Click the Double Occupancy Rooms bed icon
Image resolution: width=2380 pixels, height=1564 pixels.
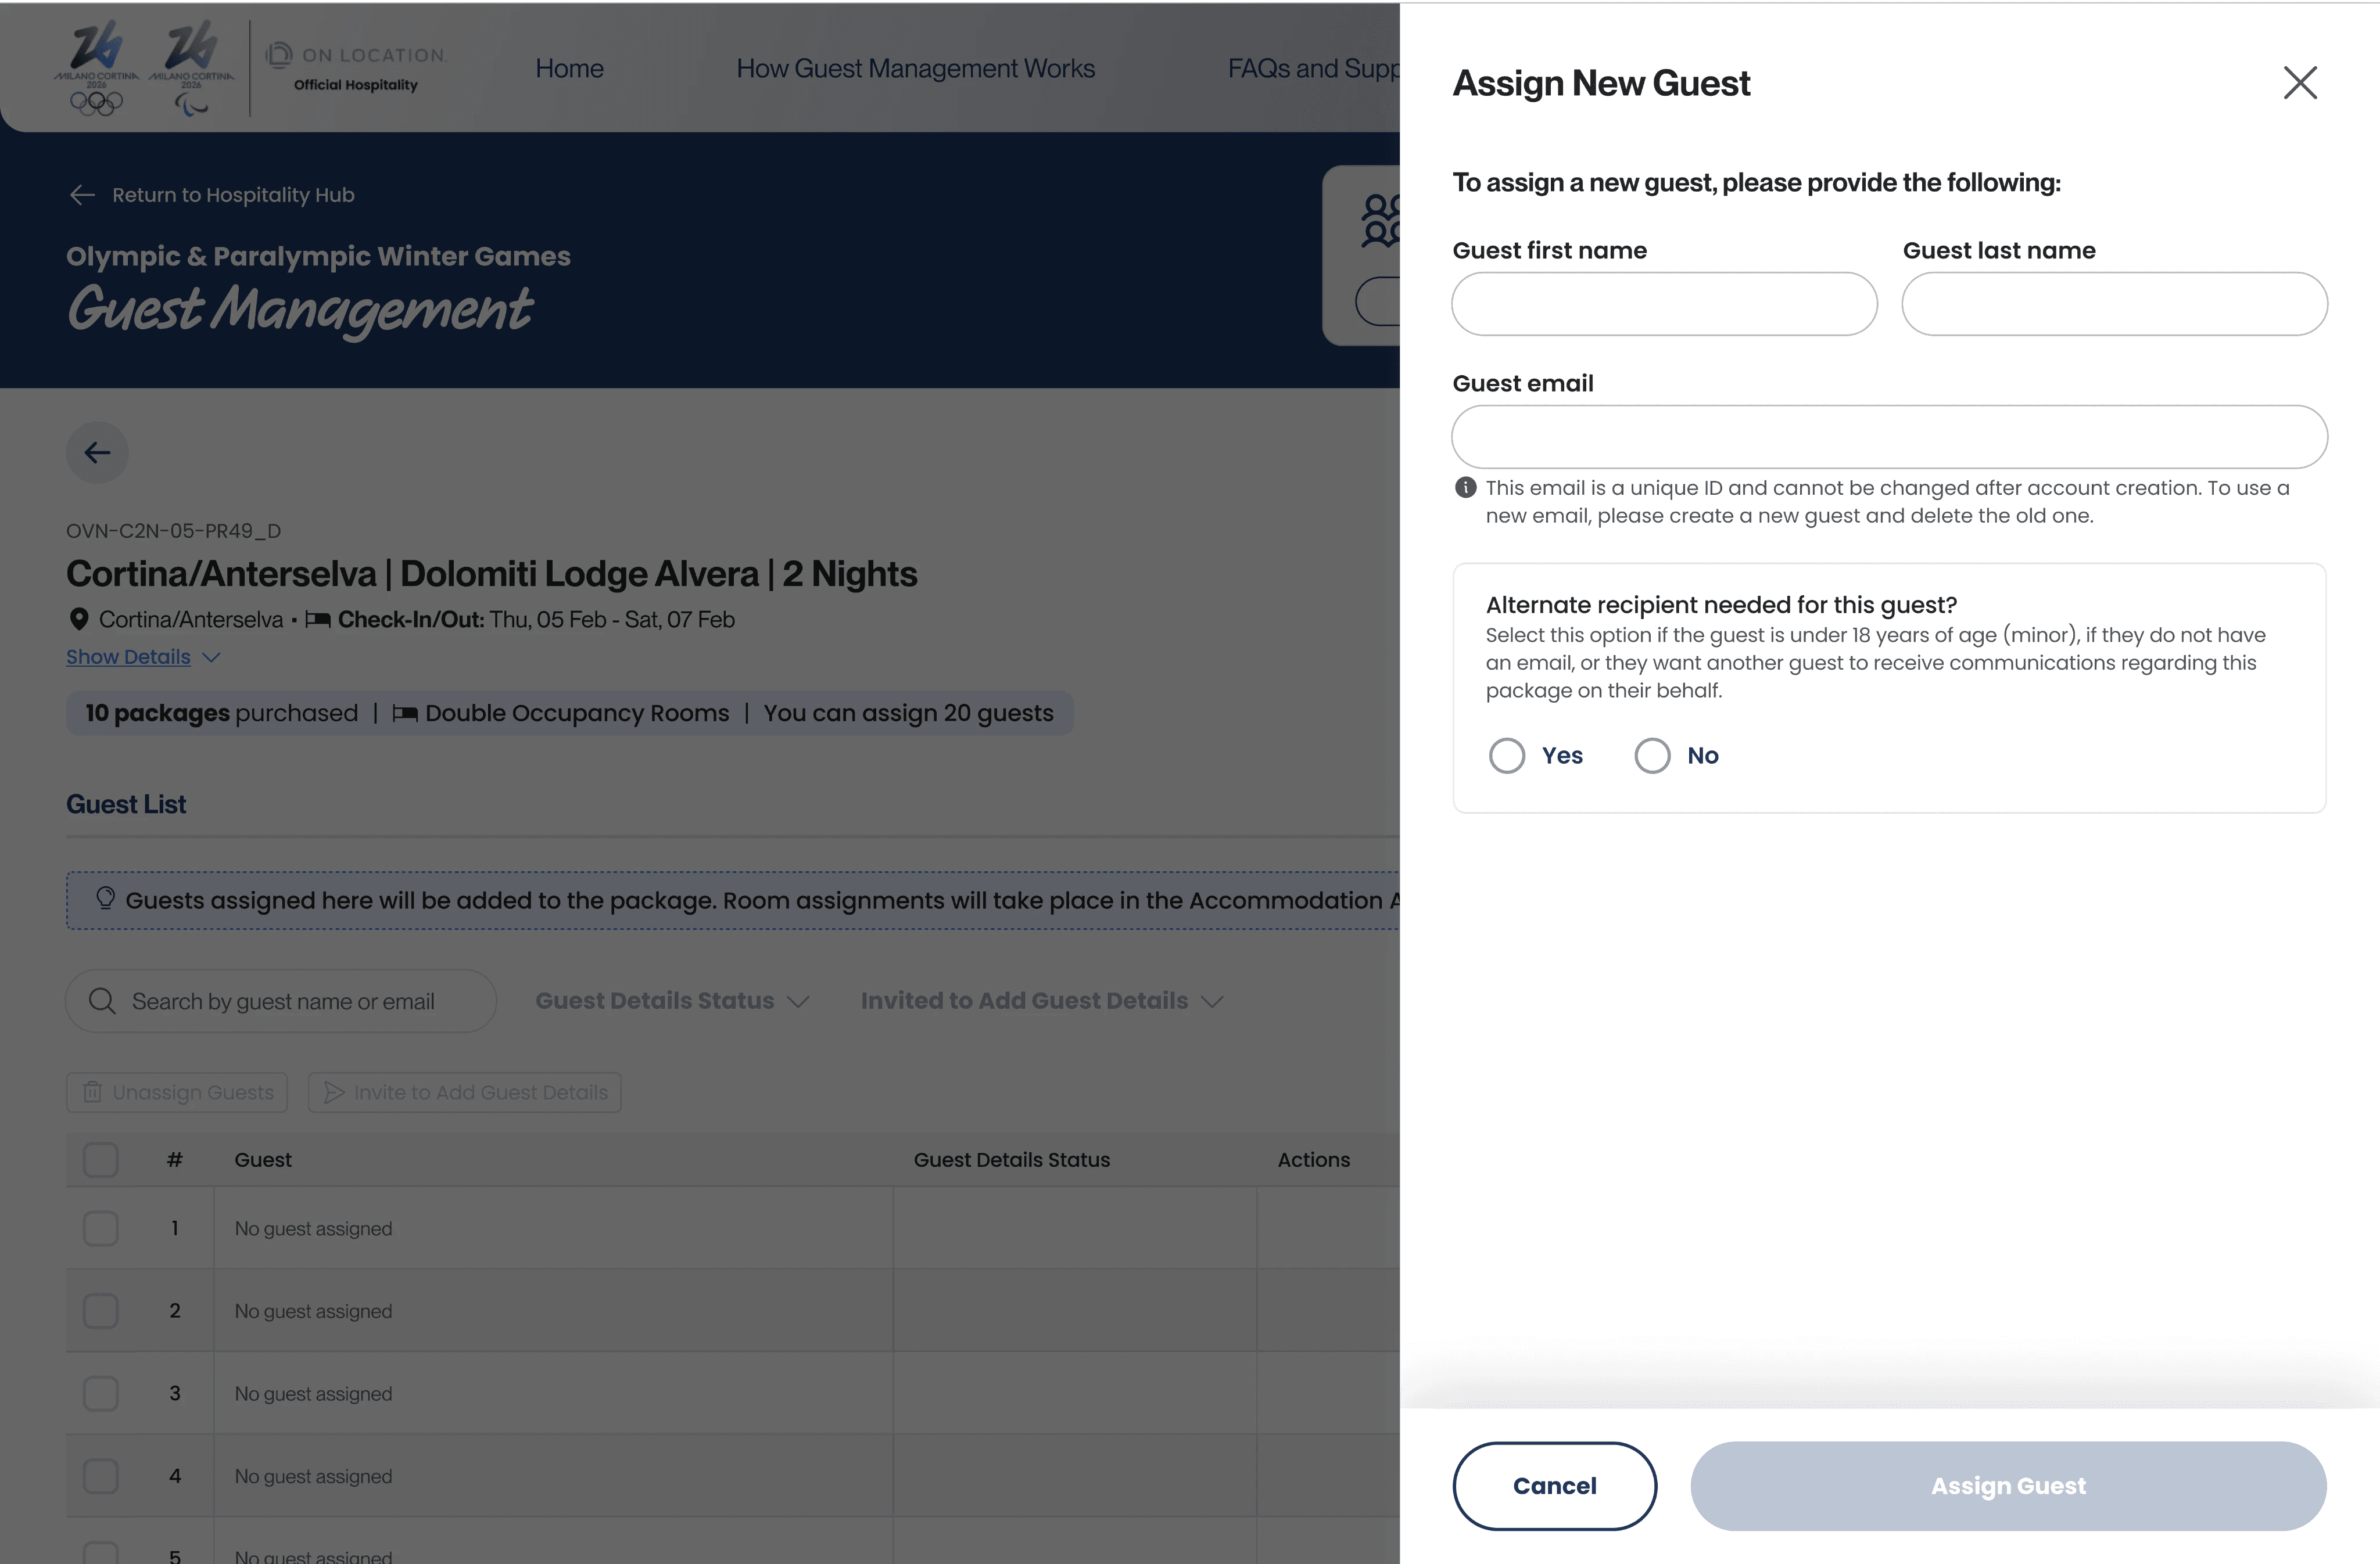405,714
